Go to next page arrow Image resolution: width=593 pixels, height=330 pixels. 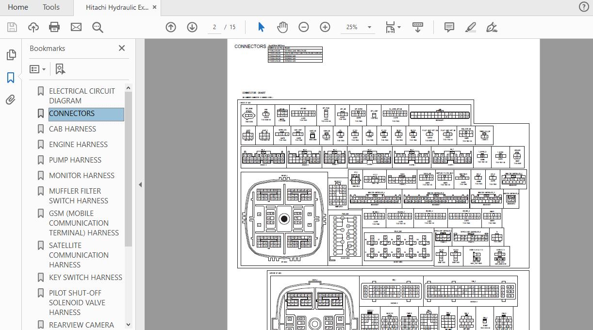(x=192, y=27)
